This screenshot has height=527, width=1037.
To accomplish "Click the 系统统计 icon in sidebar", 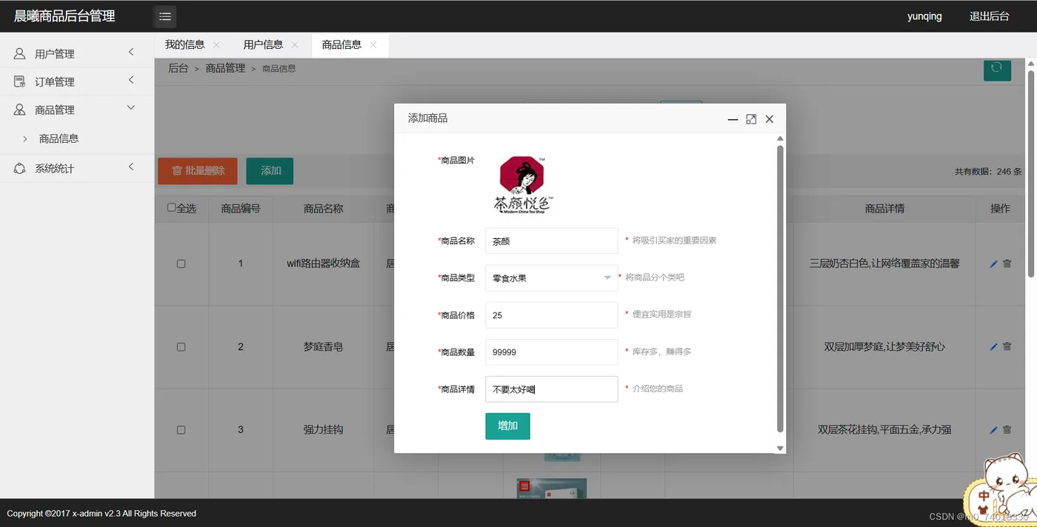I will (x=20, y=169).
